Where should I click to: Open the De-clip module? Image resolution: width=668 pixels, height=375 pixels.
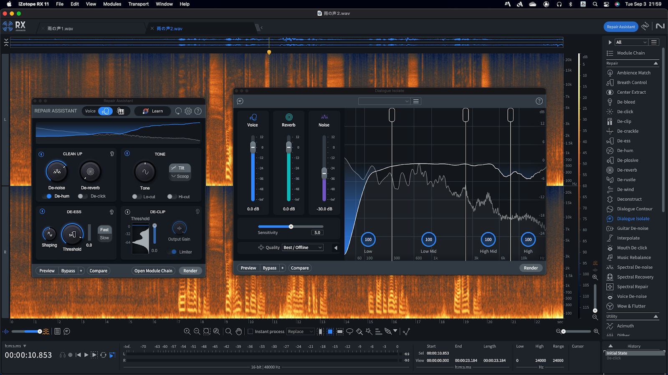[x=624, y=121]
